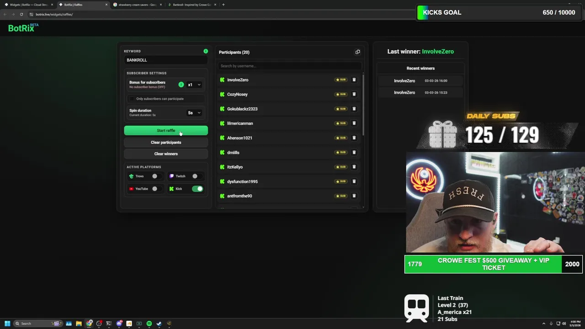Open File Explorer from the taskbar
The height and width of the screenshot is (329, 585).
[x=79, y=324]
